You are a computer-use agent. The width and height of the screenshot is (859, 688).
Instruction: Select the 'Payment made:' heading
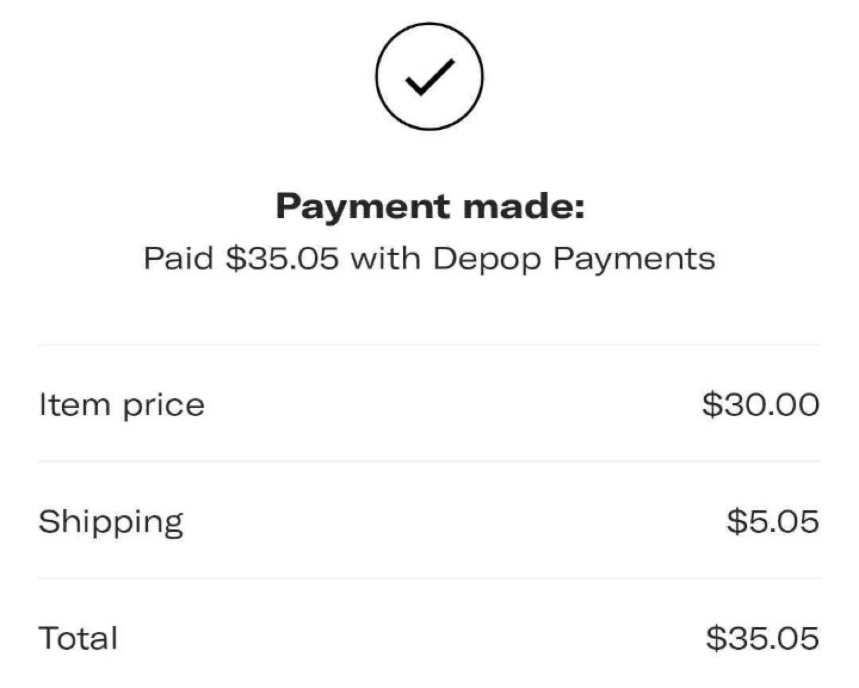430,206
